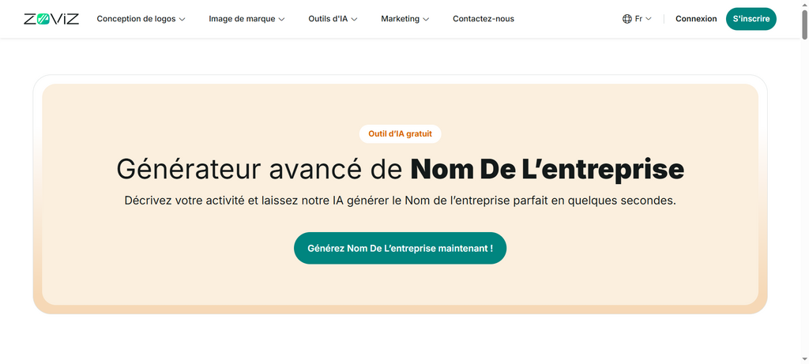Click the Connexion login link
The image size is (809, 364).
pyautogui.click(x=696, y=19)
